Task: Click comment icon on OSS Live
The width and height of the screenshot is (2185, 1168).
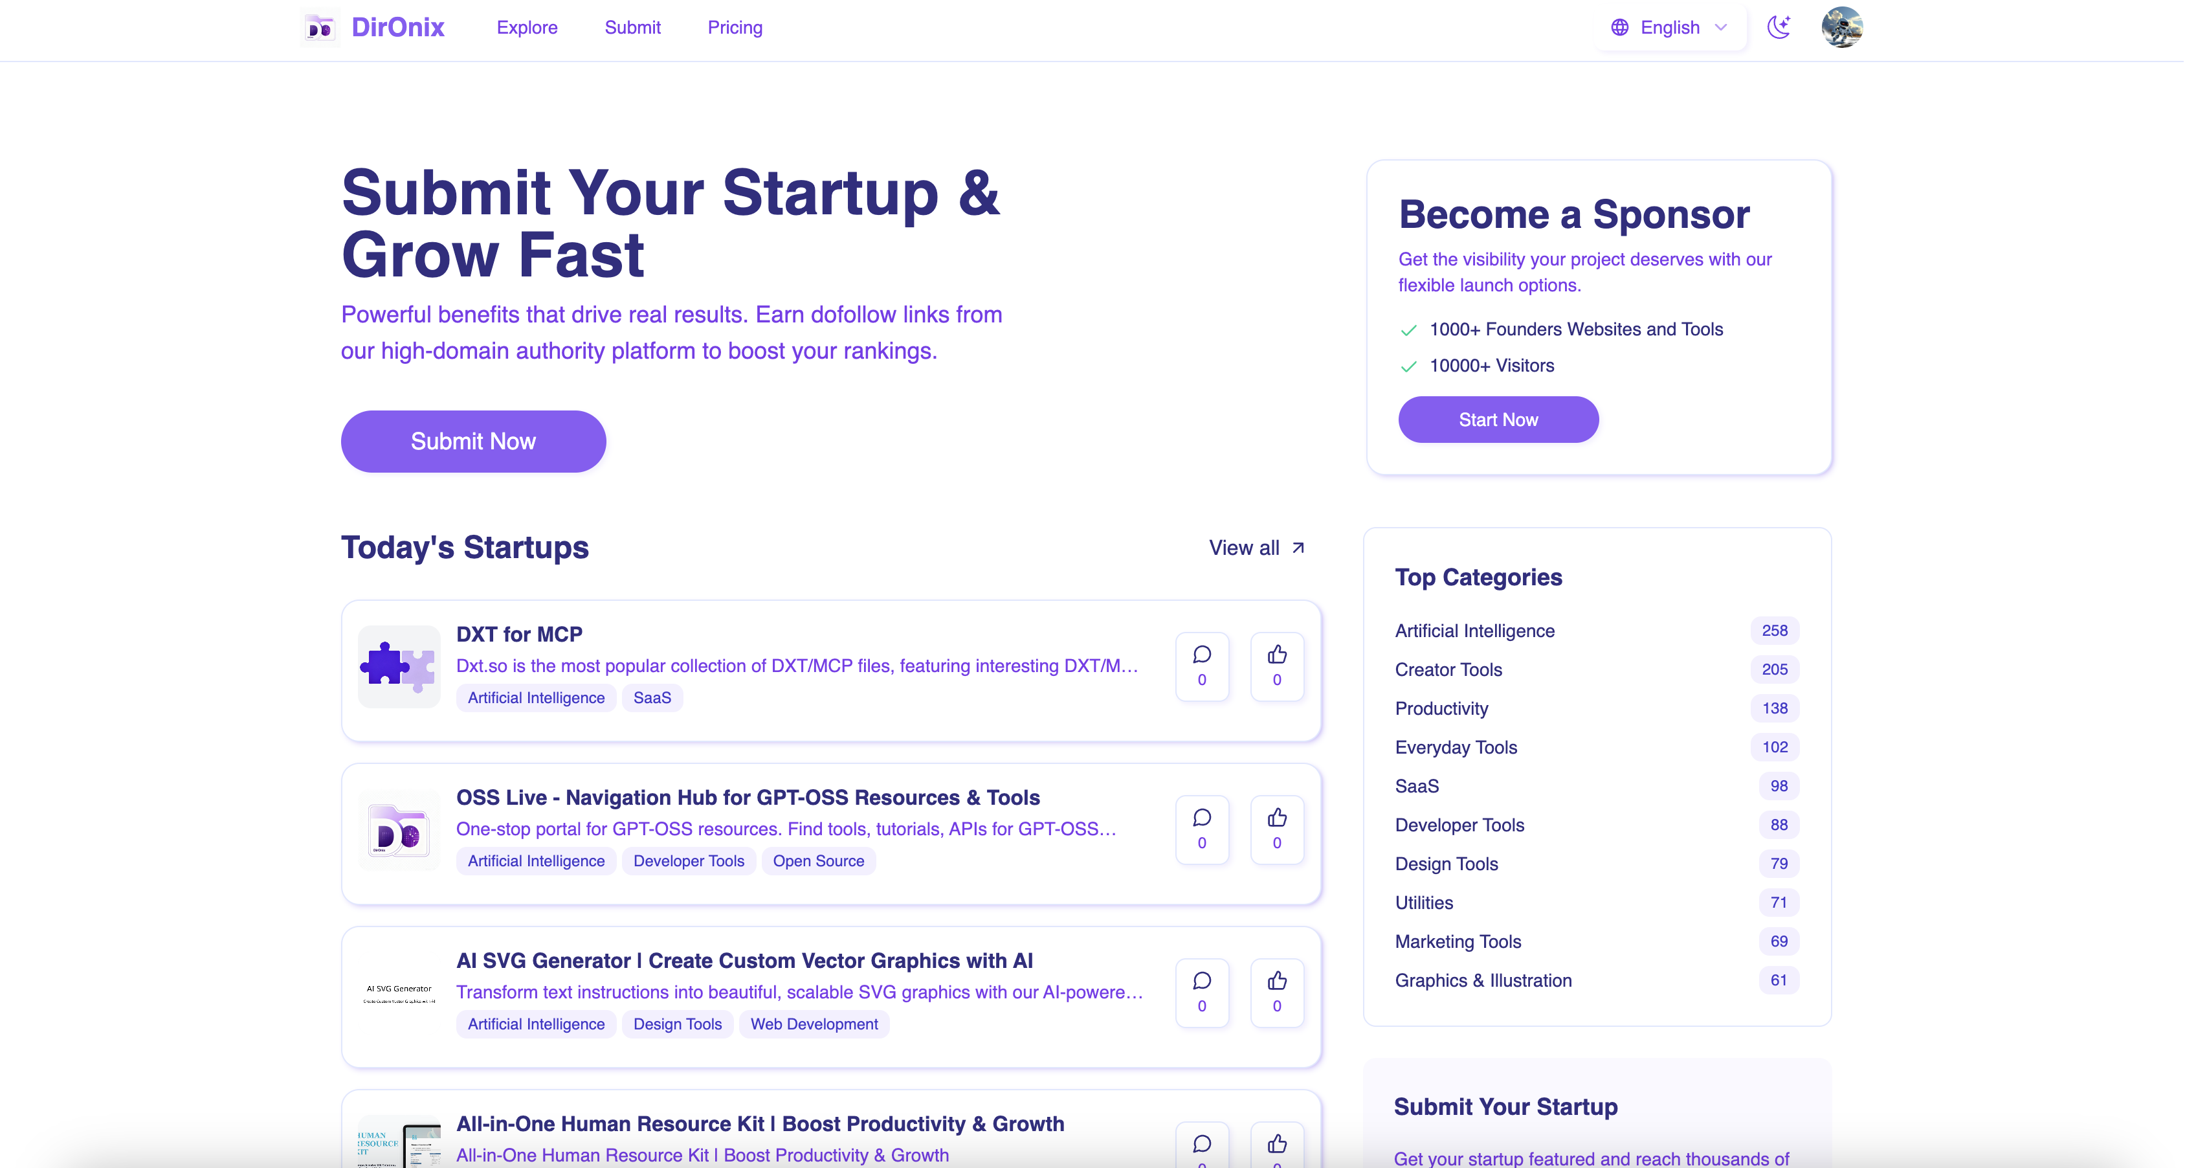Action: [1202, 829]
